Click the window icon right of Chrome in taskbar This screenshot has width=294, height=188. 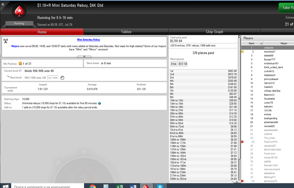coord(106,186)
